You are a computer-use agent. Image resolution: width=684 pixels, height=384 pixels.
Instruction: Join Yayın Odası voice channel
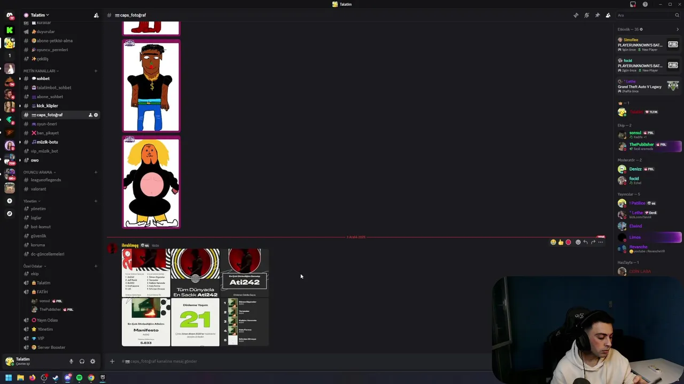click(60, 320)
